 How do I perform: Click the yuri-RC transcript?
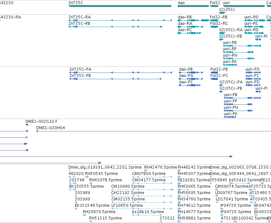click(254, 27)
